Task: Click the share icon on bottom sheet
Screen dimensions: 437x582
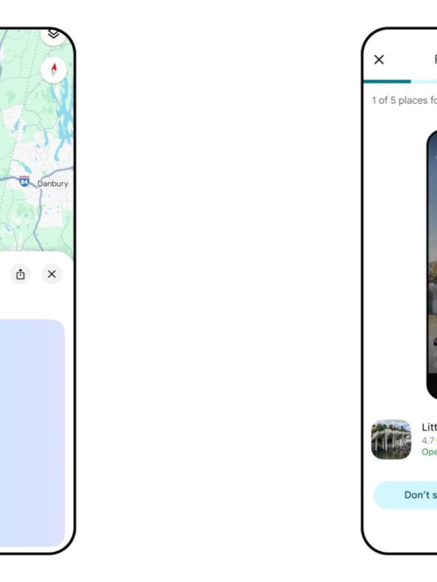Action: [20, 274]
